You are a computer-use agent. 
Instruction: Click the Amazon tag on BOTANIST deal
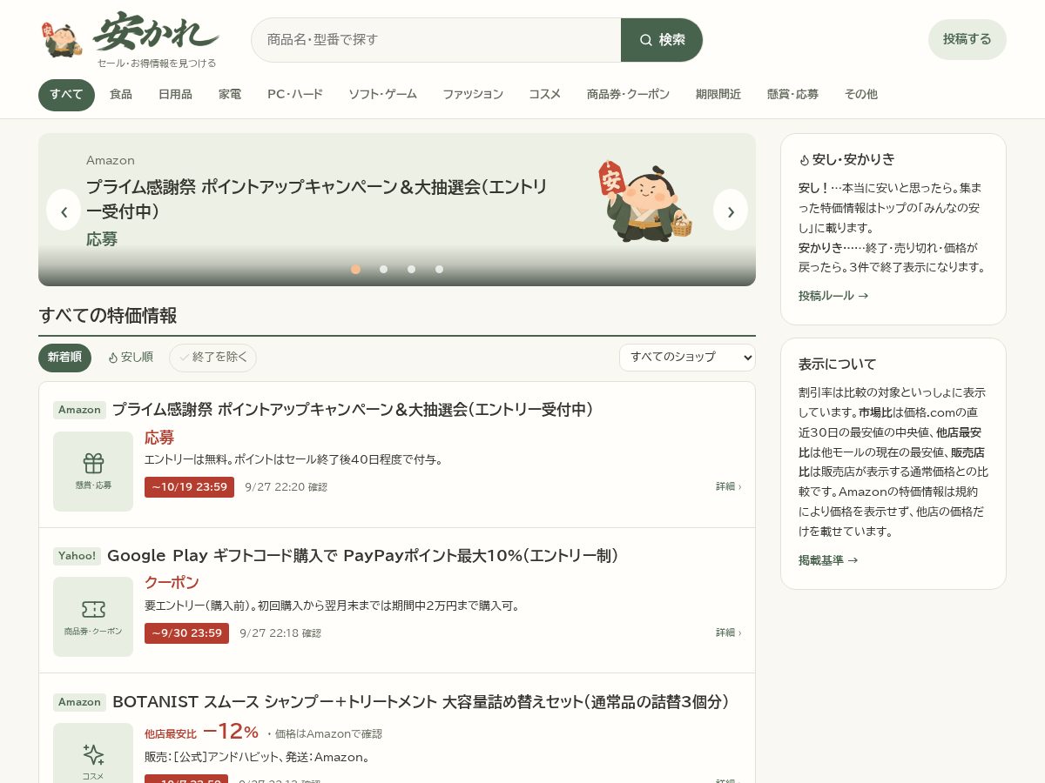(x=79, y=702)
